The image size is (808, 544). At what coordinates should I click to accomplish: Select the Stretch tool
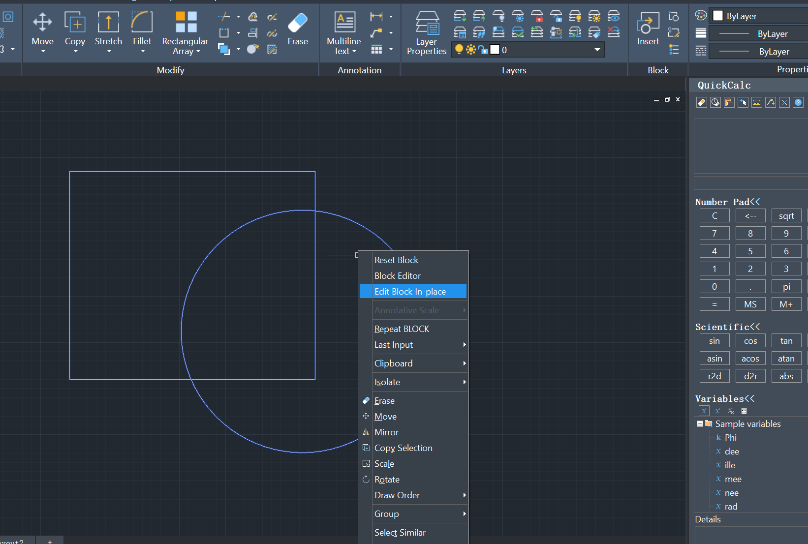(x=108, y=28)
